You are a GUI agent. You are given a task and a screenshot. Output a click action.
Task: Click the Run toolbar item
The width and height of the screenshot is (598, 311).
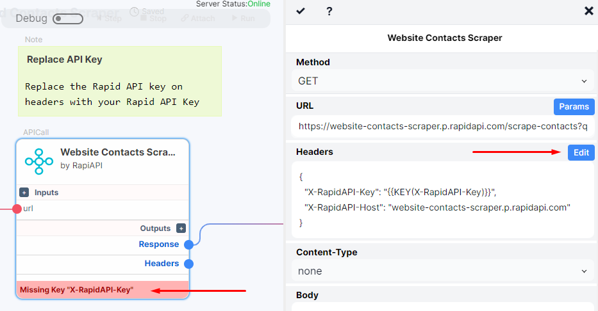pos(244,19)
